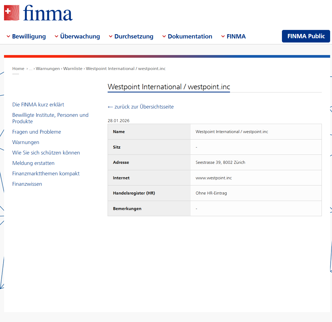Screen dimensions: 332x322
Task: Open Warnliste in the breadcrumb
Action: tap(73, 69)
